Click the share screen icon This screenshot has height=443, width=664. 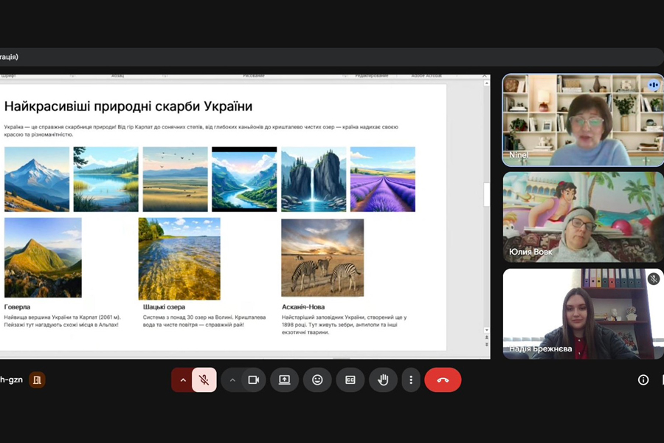point(284,380)
